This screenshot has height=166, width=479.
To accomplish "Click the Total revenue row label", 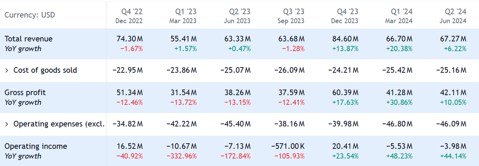I will [x=28, y=39].
